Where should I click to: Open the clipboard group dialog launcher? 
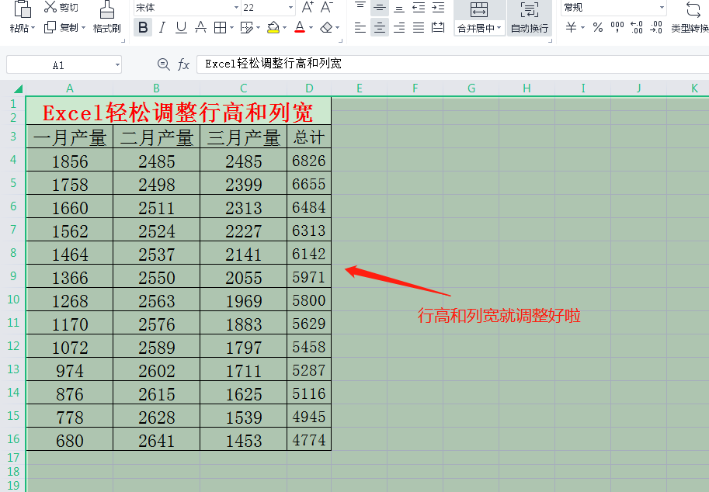click(x=123, y=40)
